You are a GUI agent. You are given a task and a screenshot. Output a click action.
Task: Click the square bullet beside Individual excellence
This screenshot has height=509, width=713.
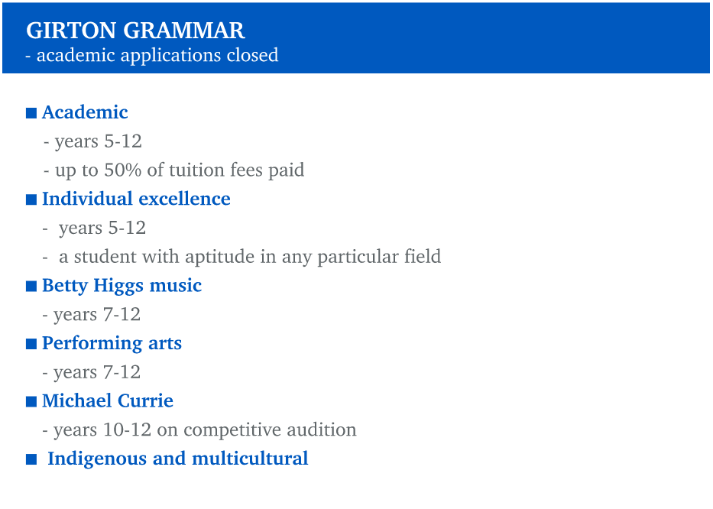point(31,199)
